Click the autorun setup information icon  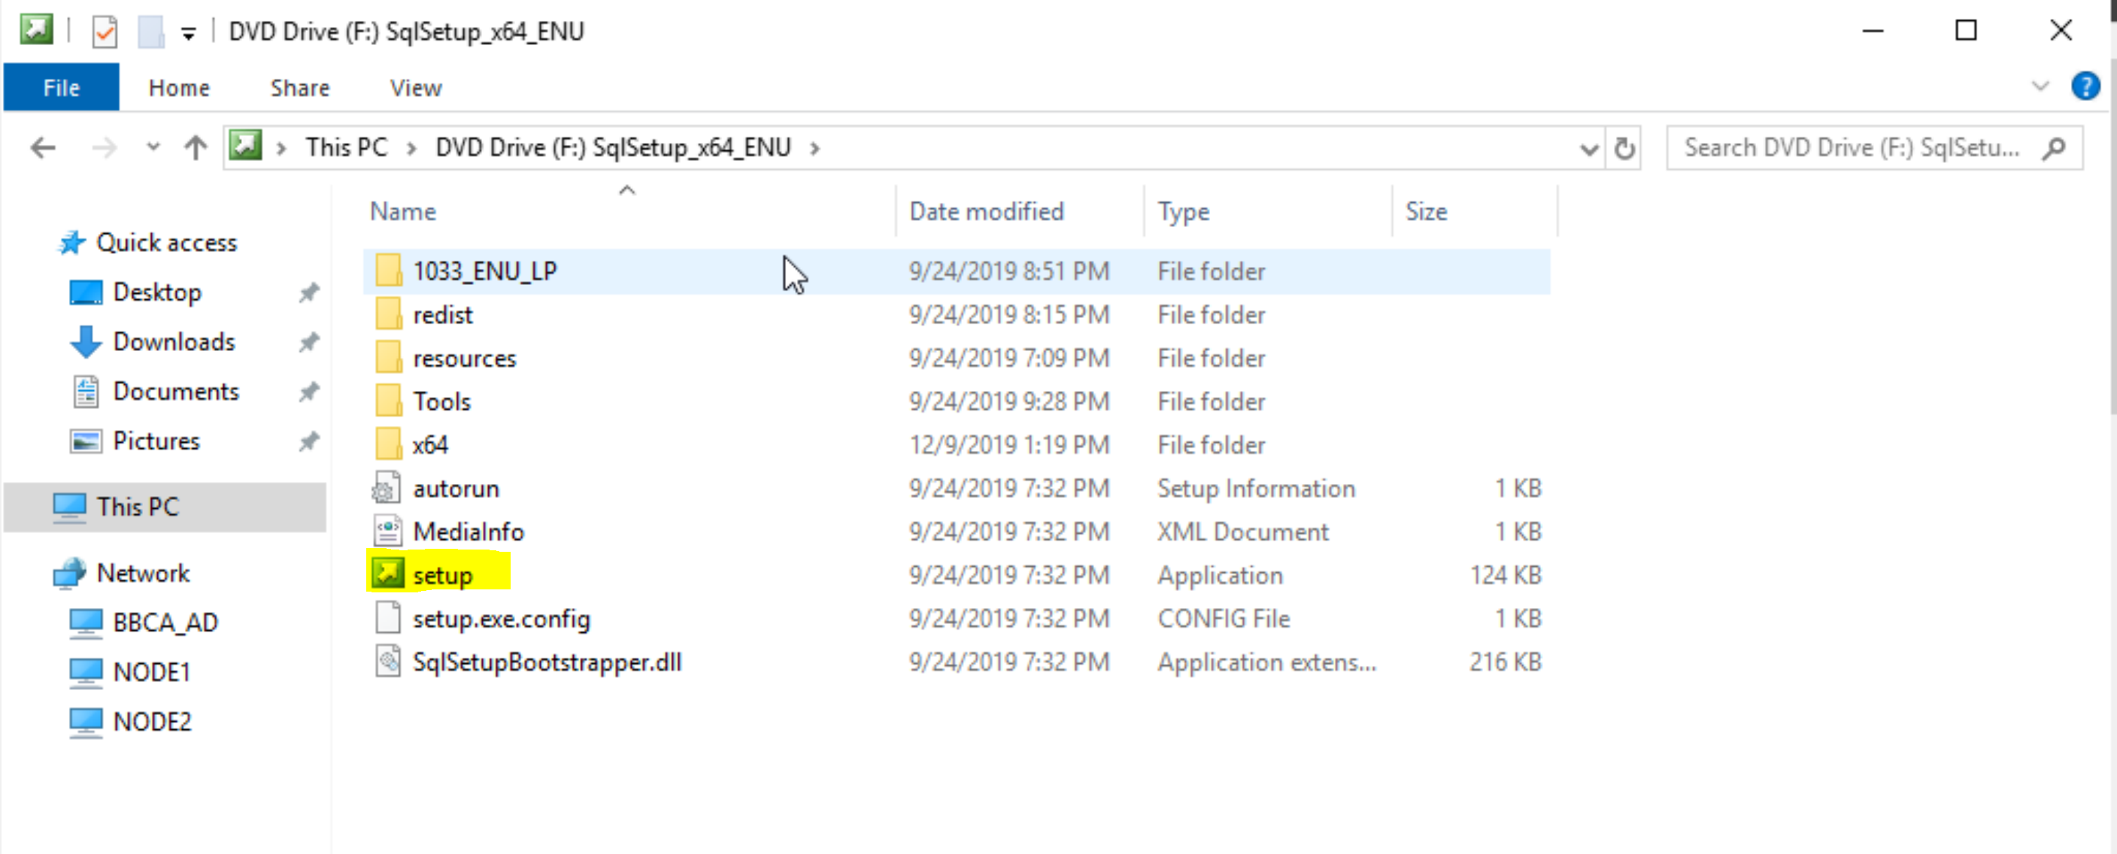click(x=387, y=489)
